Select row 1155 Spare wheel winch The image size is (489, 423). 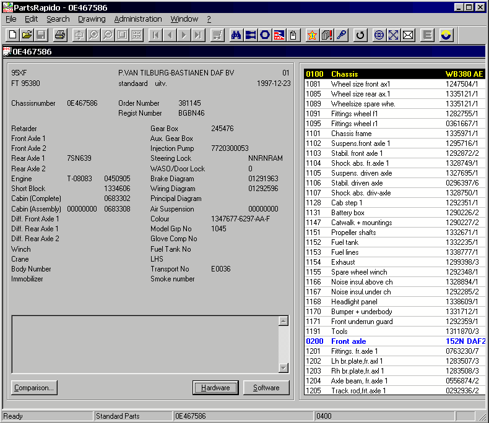(x=394, y=272)
